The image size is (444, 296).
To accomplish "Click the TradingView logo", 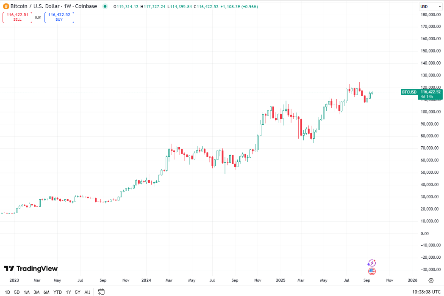I will tap(30, 269).
